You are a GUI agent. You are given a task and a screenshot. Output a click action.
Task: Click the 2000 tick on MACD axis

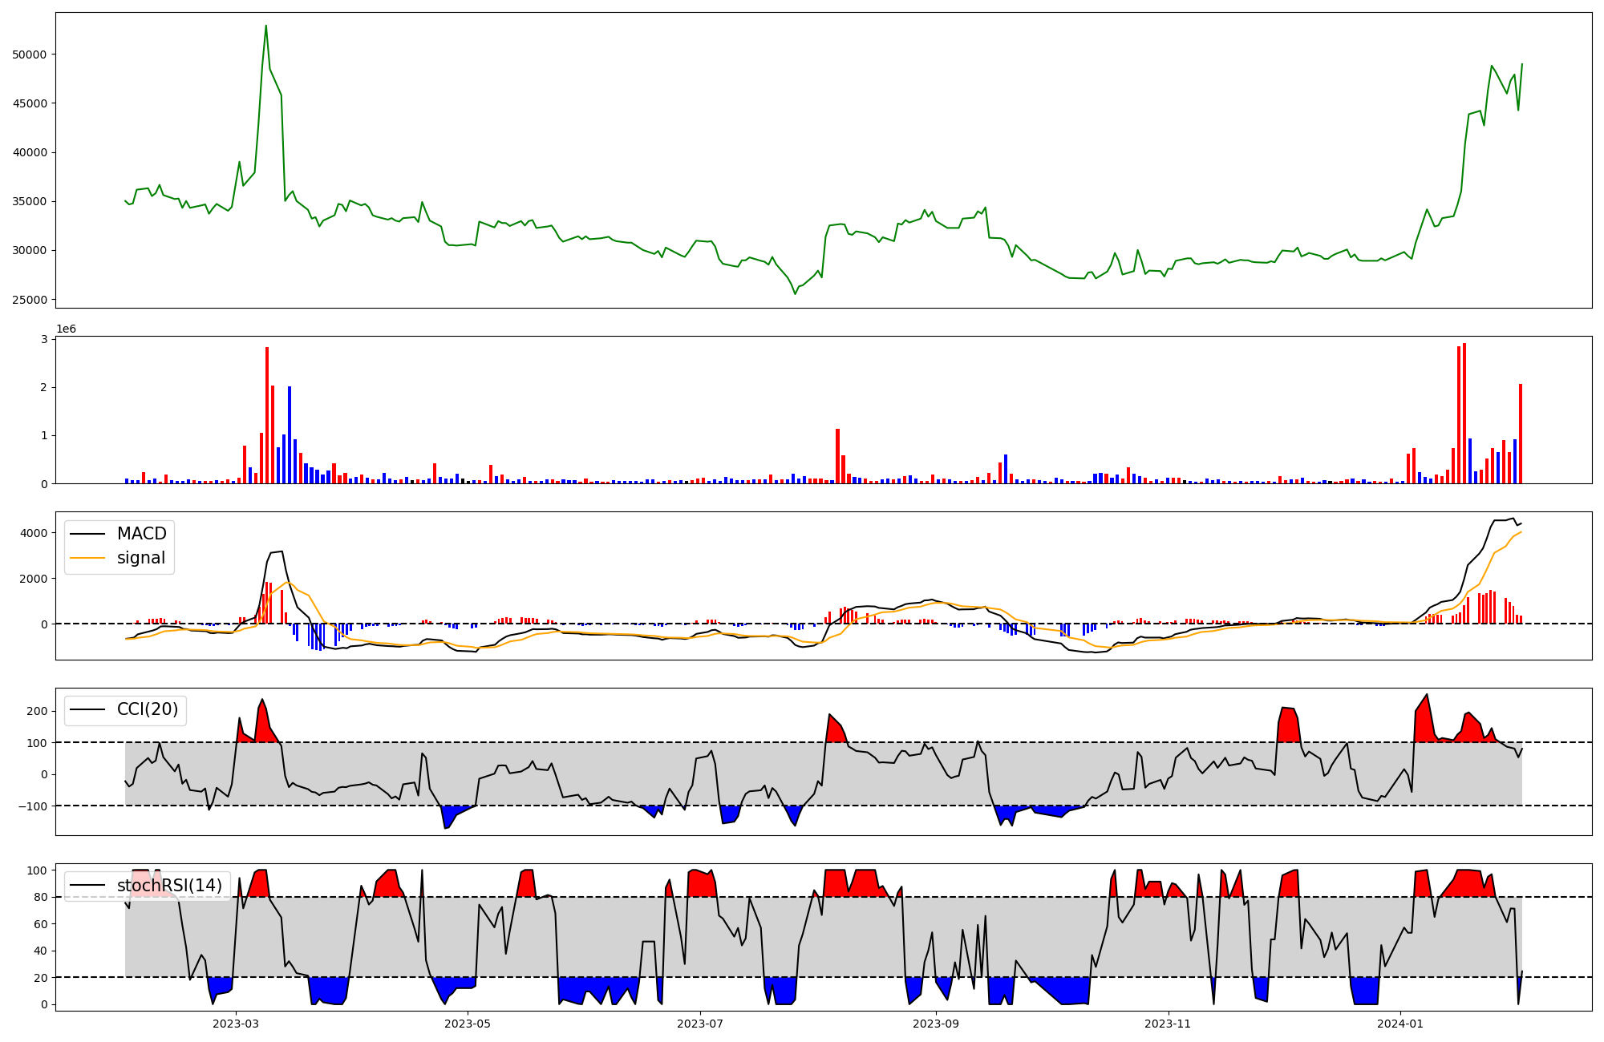[33, 578]
